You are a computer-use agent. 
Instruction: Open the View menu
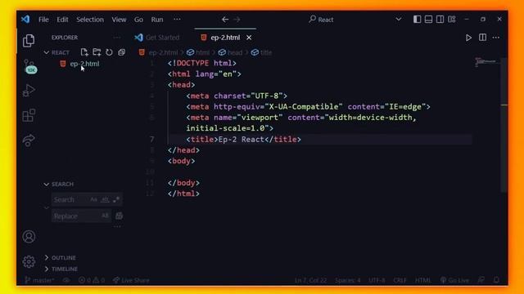click(x=119, y=20)
